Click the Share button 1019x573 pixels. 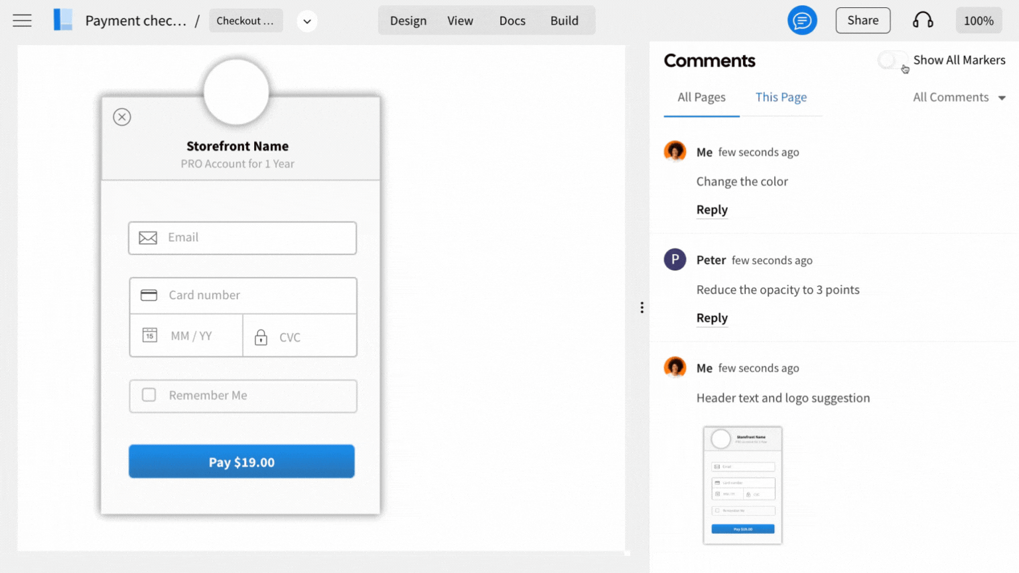pyautogui.click(x=862, y=21)
